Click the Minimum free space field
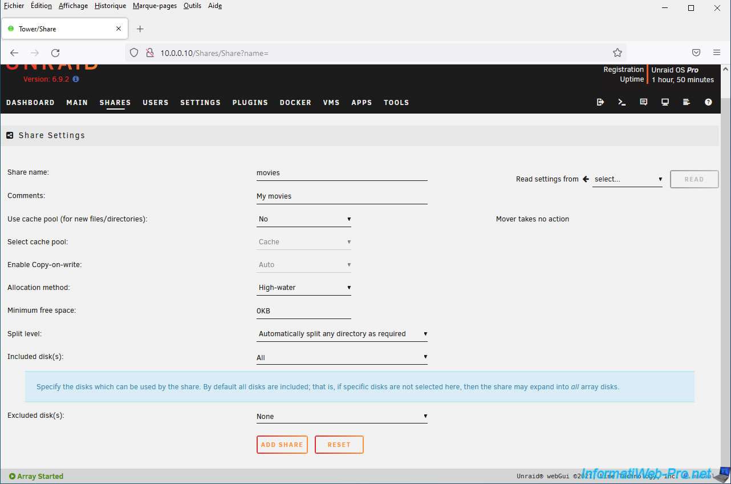 coord(303,311)
